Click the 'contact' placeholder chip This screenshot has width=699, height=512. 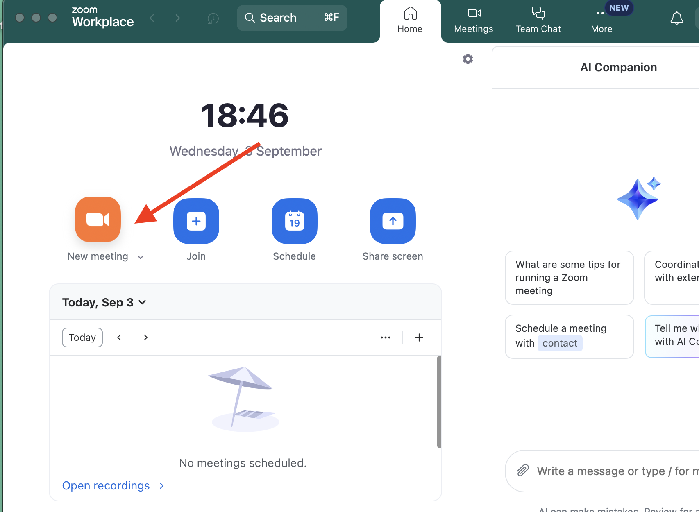coord(560,343)
